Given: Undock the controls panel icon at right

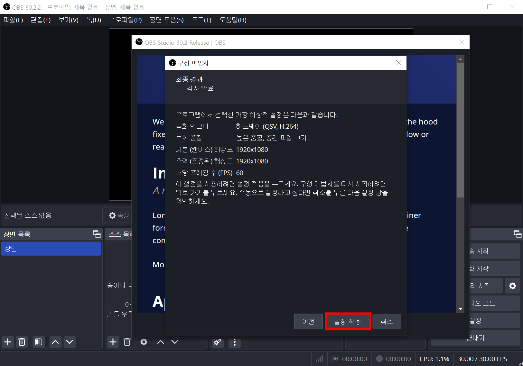Looking at the screenshot, I should tap(518, 234).
